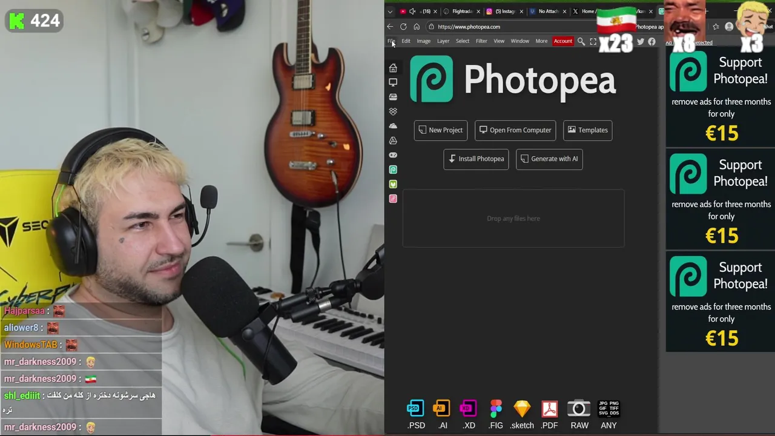Screen dimensions: 775x436
Task: Open the More menu
Action: point(541,41)
